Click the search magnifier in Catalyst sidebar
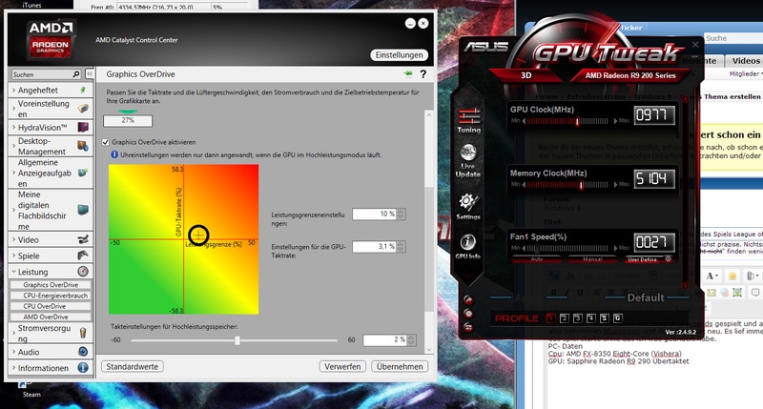 pyautogui.click(x=76, y=74)
